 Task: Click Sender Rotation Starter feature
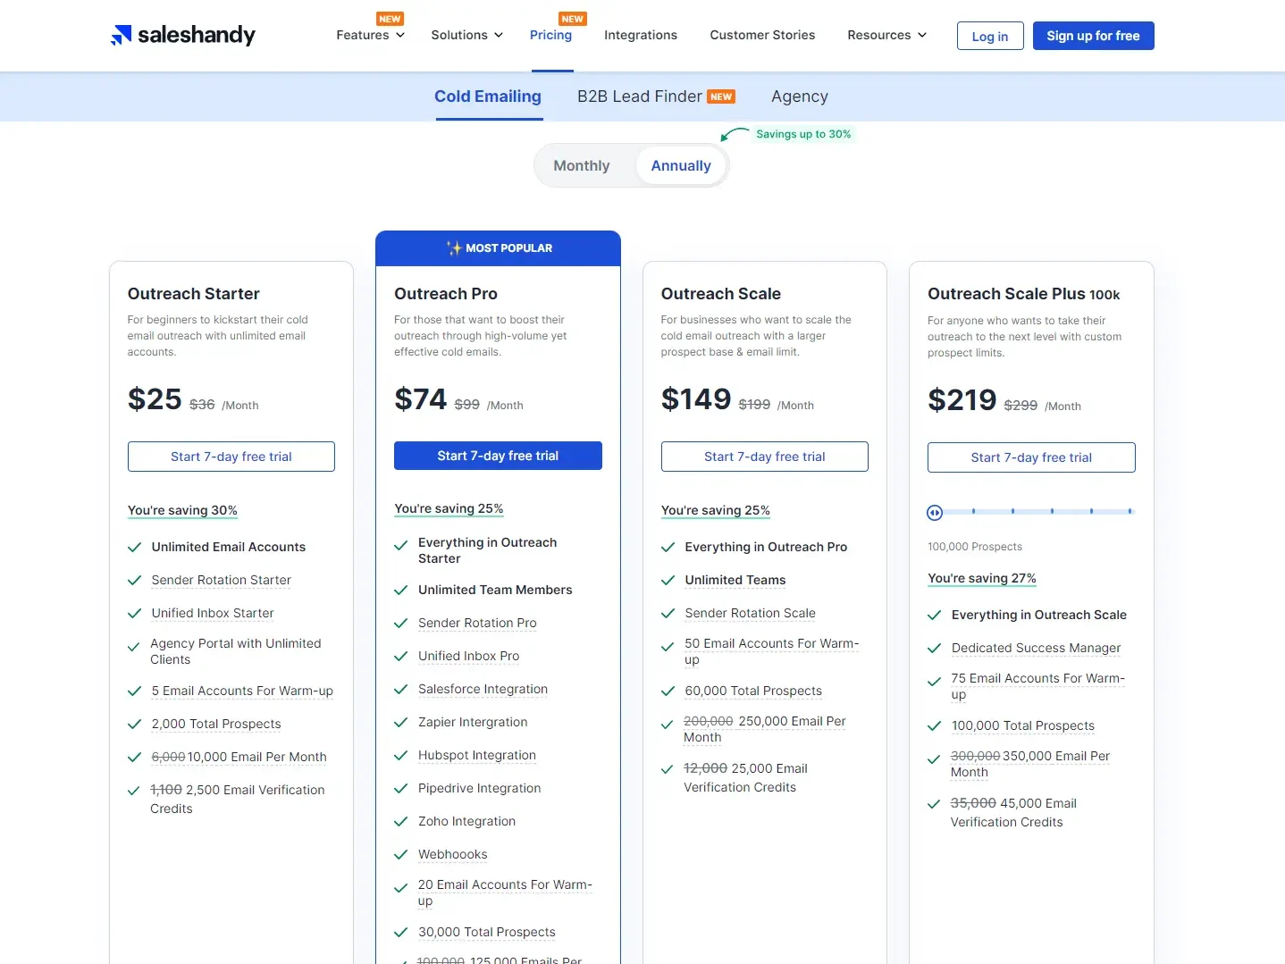222,580
